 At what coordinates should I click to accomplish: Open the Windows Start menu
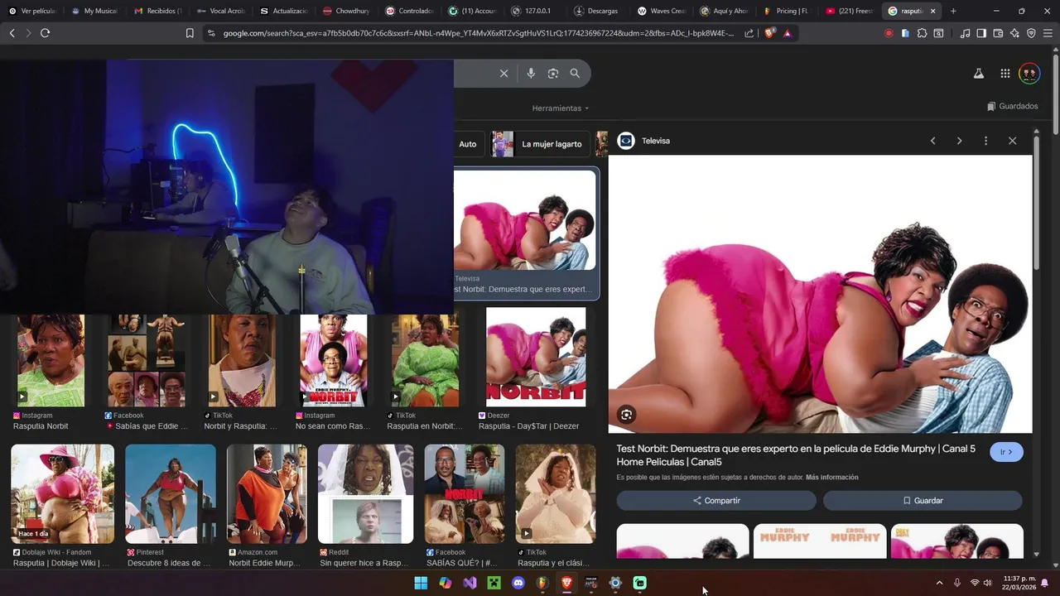(421, 583)
